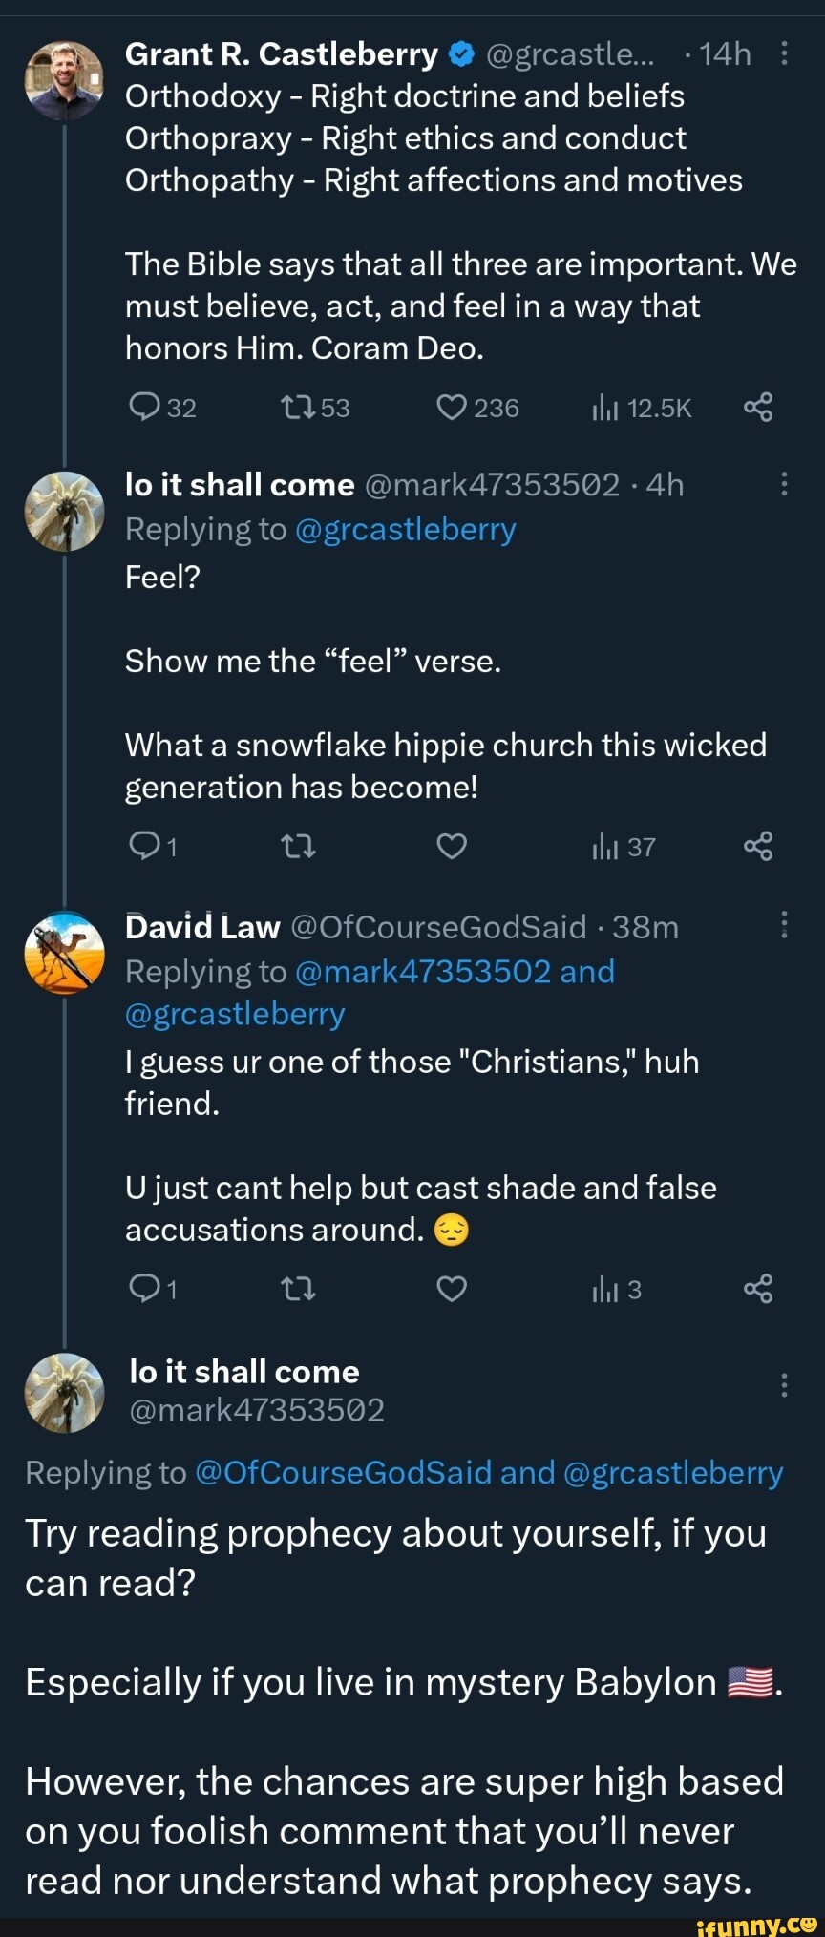825x1937 pixels.
Task: Open the @mark47353502 mention link
Action: (423, 972)
